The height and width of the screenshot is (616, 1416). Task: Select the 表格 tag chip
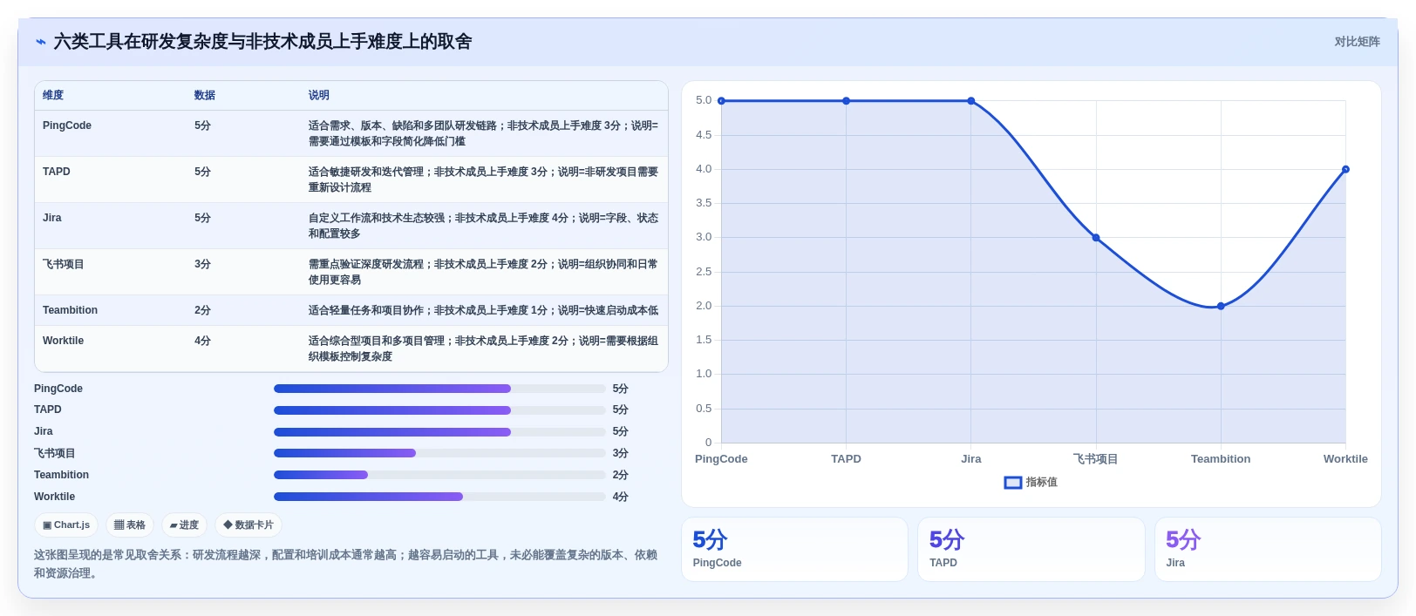(x=130, y=525)
